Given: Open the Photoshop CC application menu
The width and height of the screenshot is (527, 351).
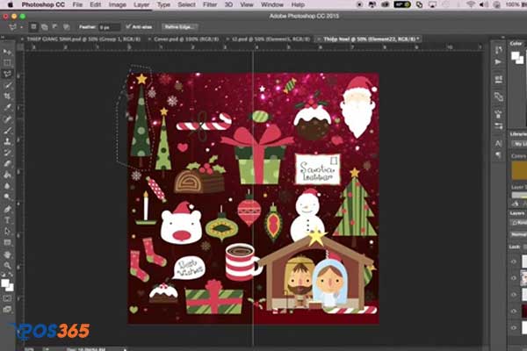Looking at the screenshot, I should pos(43,4).
